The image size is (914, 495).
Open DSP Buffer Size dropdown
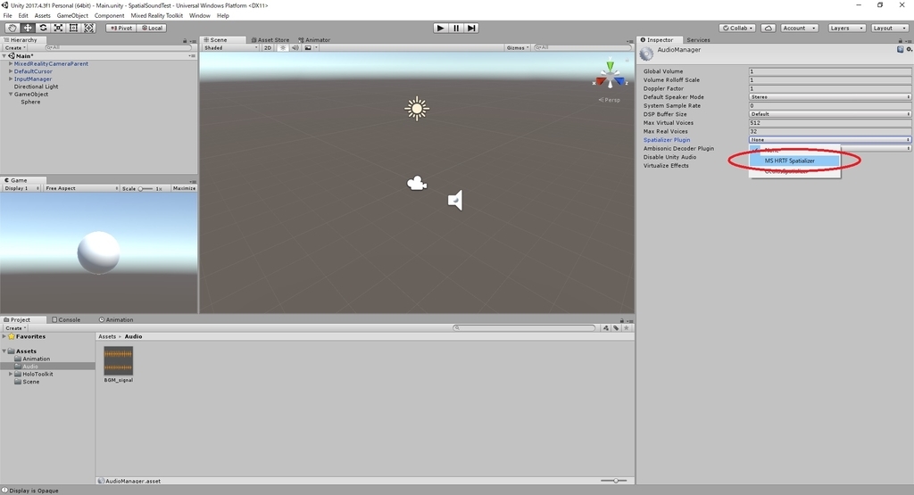(830, 114)
